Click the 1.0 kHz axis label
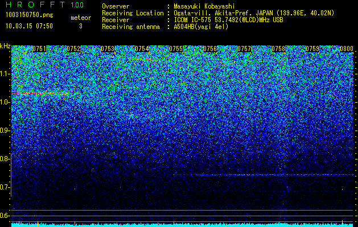The image size is (358, 227). tap(5, 102)
